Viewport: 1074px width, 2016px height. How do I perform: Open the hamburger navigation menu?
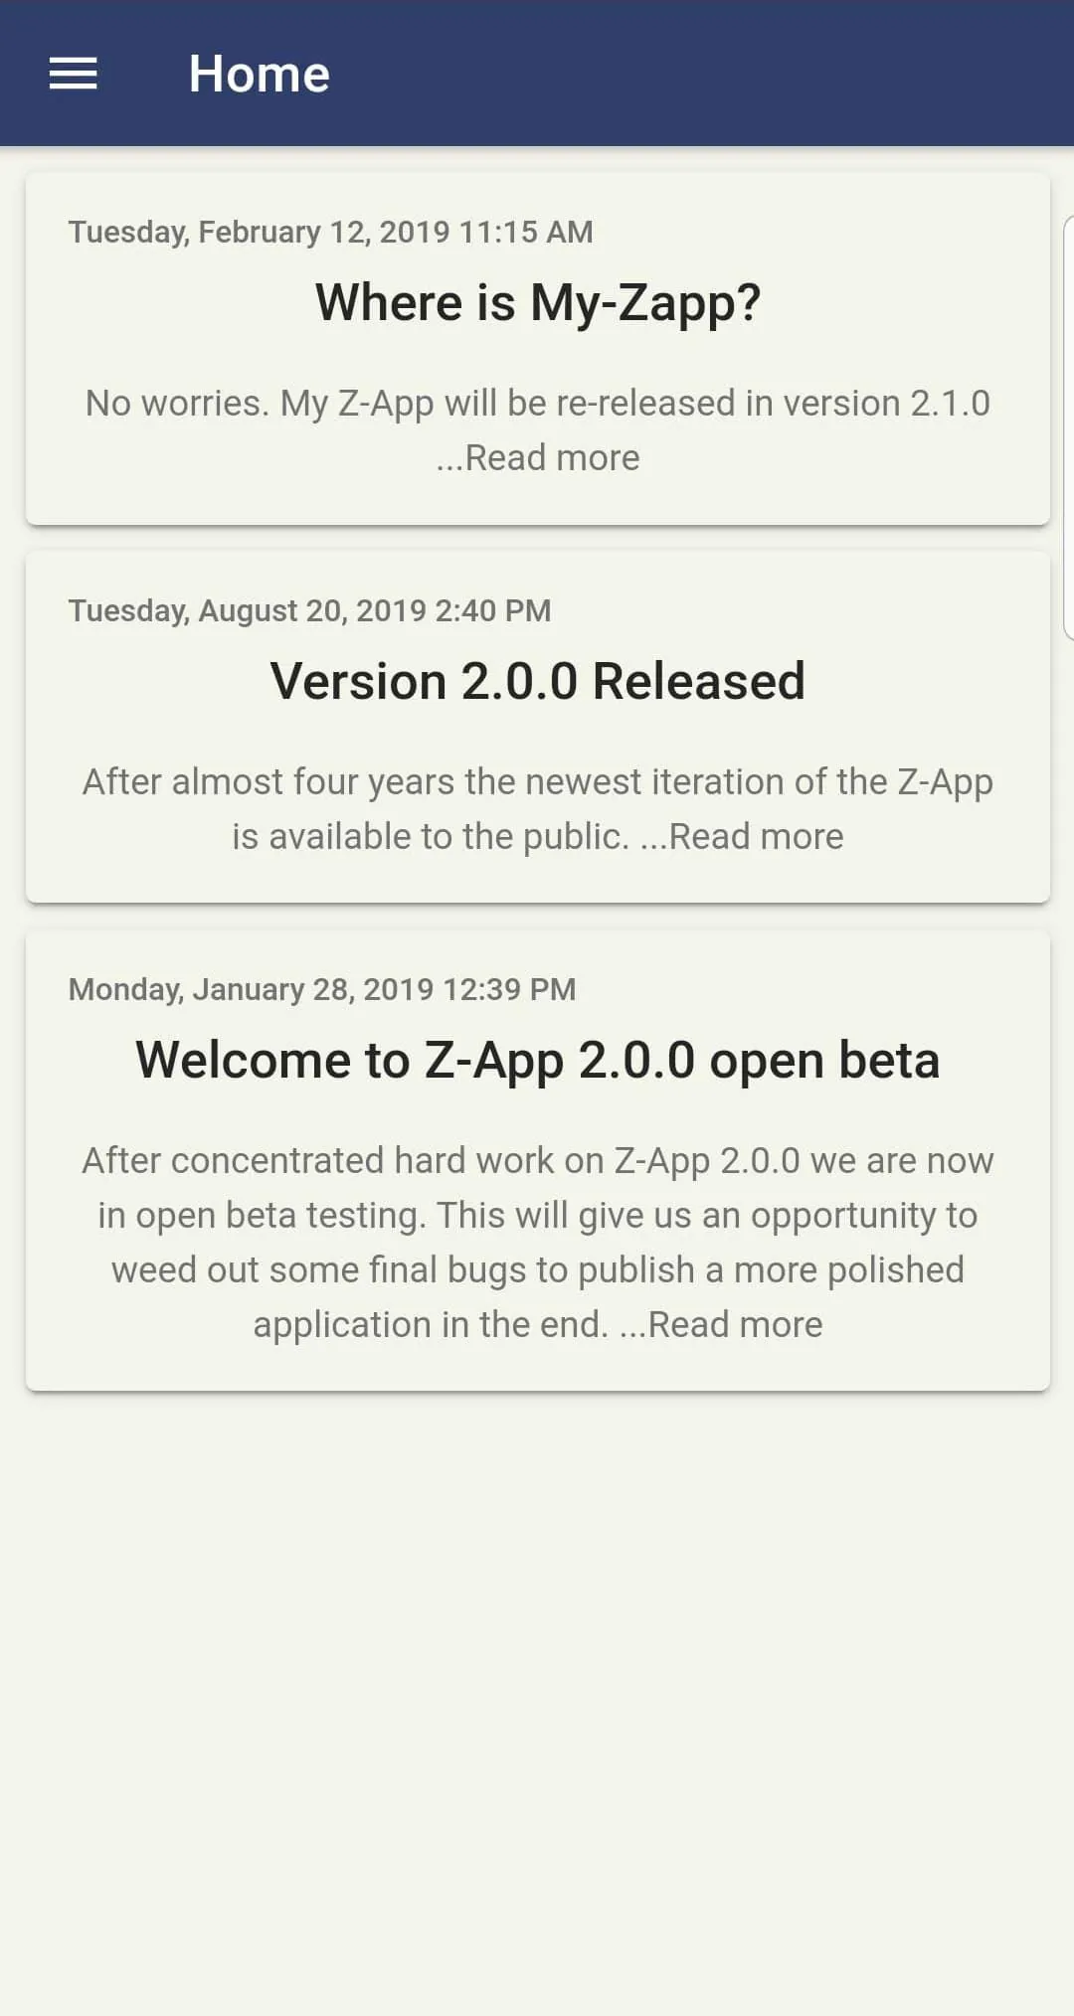[74, 74]
